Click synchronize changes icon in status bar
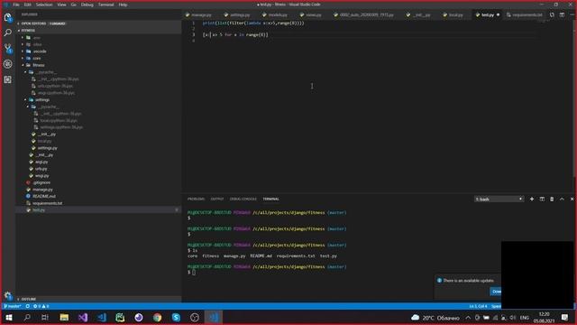The image size is (577, 325). point(28,306)
